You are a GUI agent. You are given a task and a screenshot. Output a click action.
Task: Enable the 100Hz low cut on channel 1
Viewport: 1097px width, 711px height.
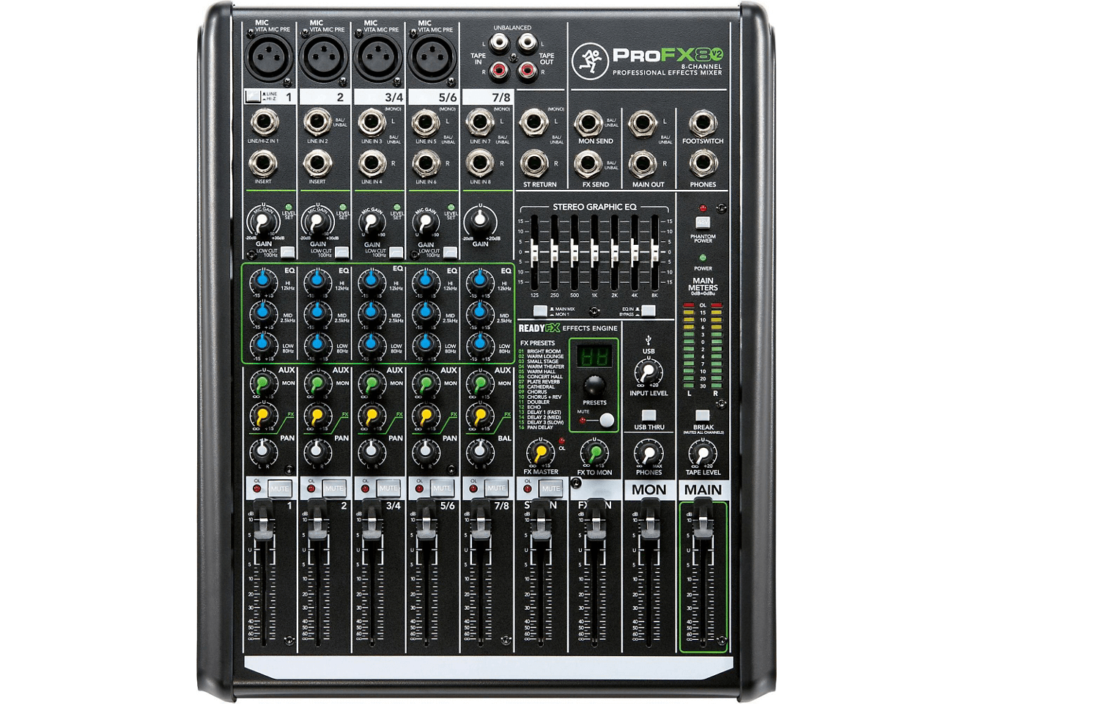point(287,253)
